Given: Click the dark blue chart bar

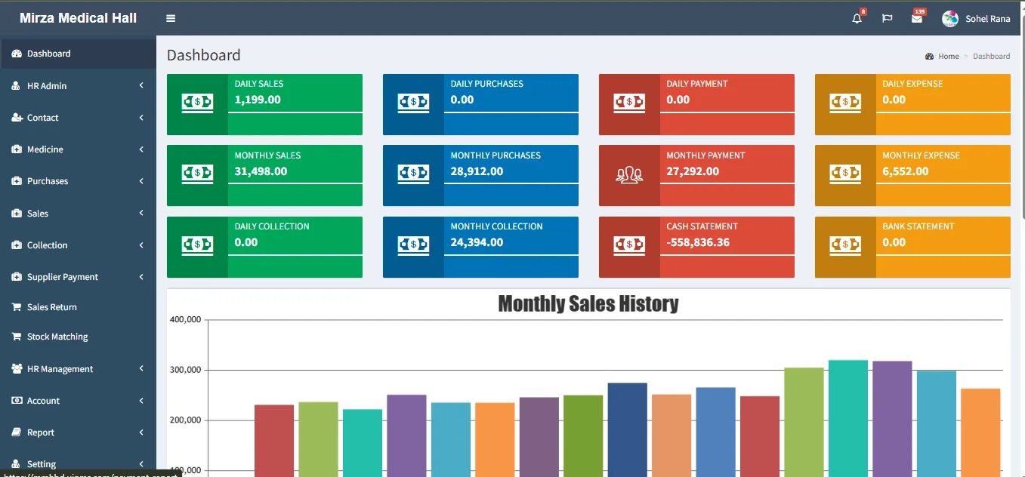Looking at the screenshot, I should coord(628,429).
